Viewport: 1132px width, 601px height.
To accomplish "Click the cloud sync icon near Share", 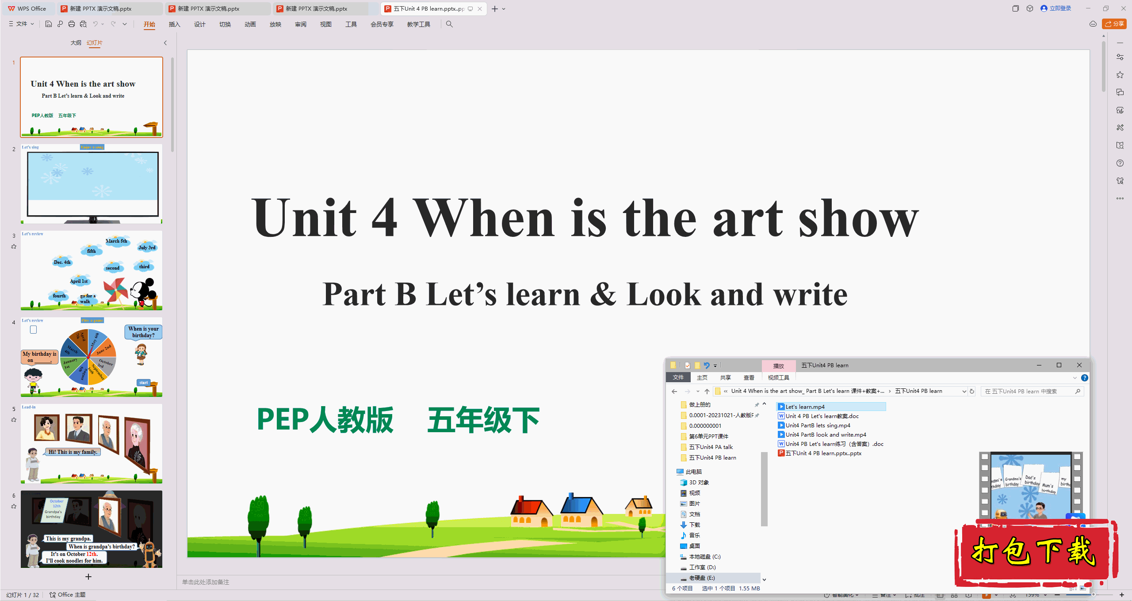I will pos(1093,24).
